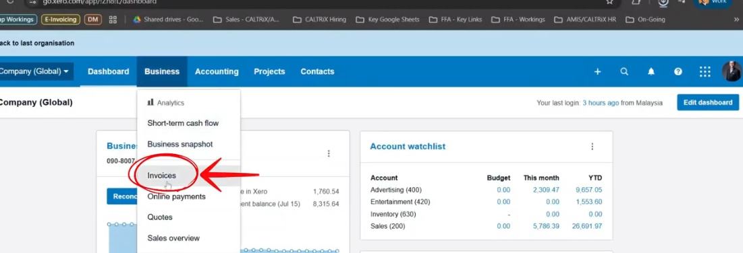Click Advertising budget value 0.00
743x253 pixels.
[x=503, y=190]
